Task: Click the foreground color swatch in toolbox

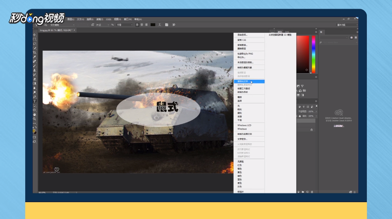Action: click(x=34, y=130)
